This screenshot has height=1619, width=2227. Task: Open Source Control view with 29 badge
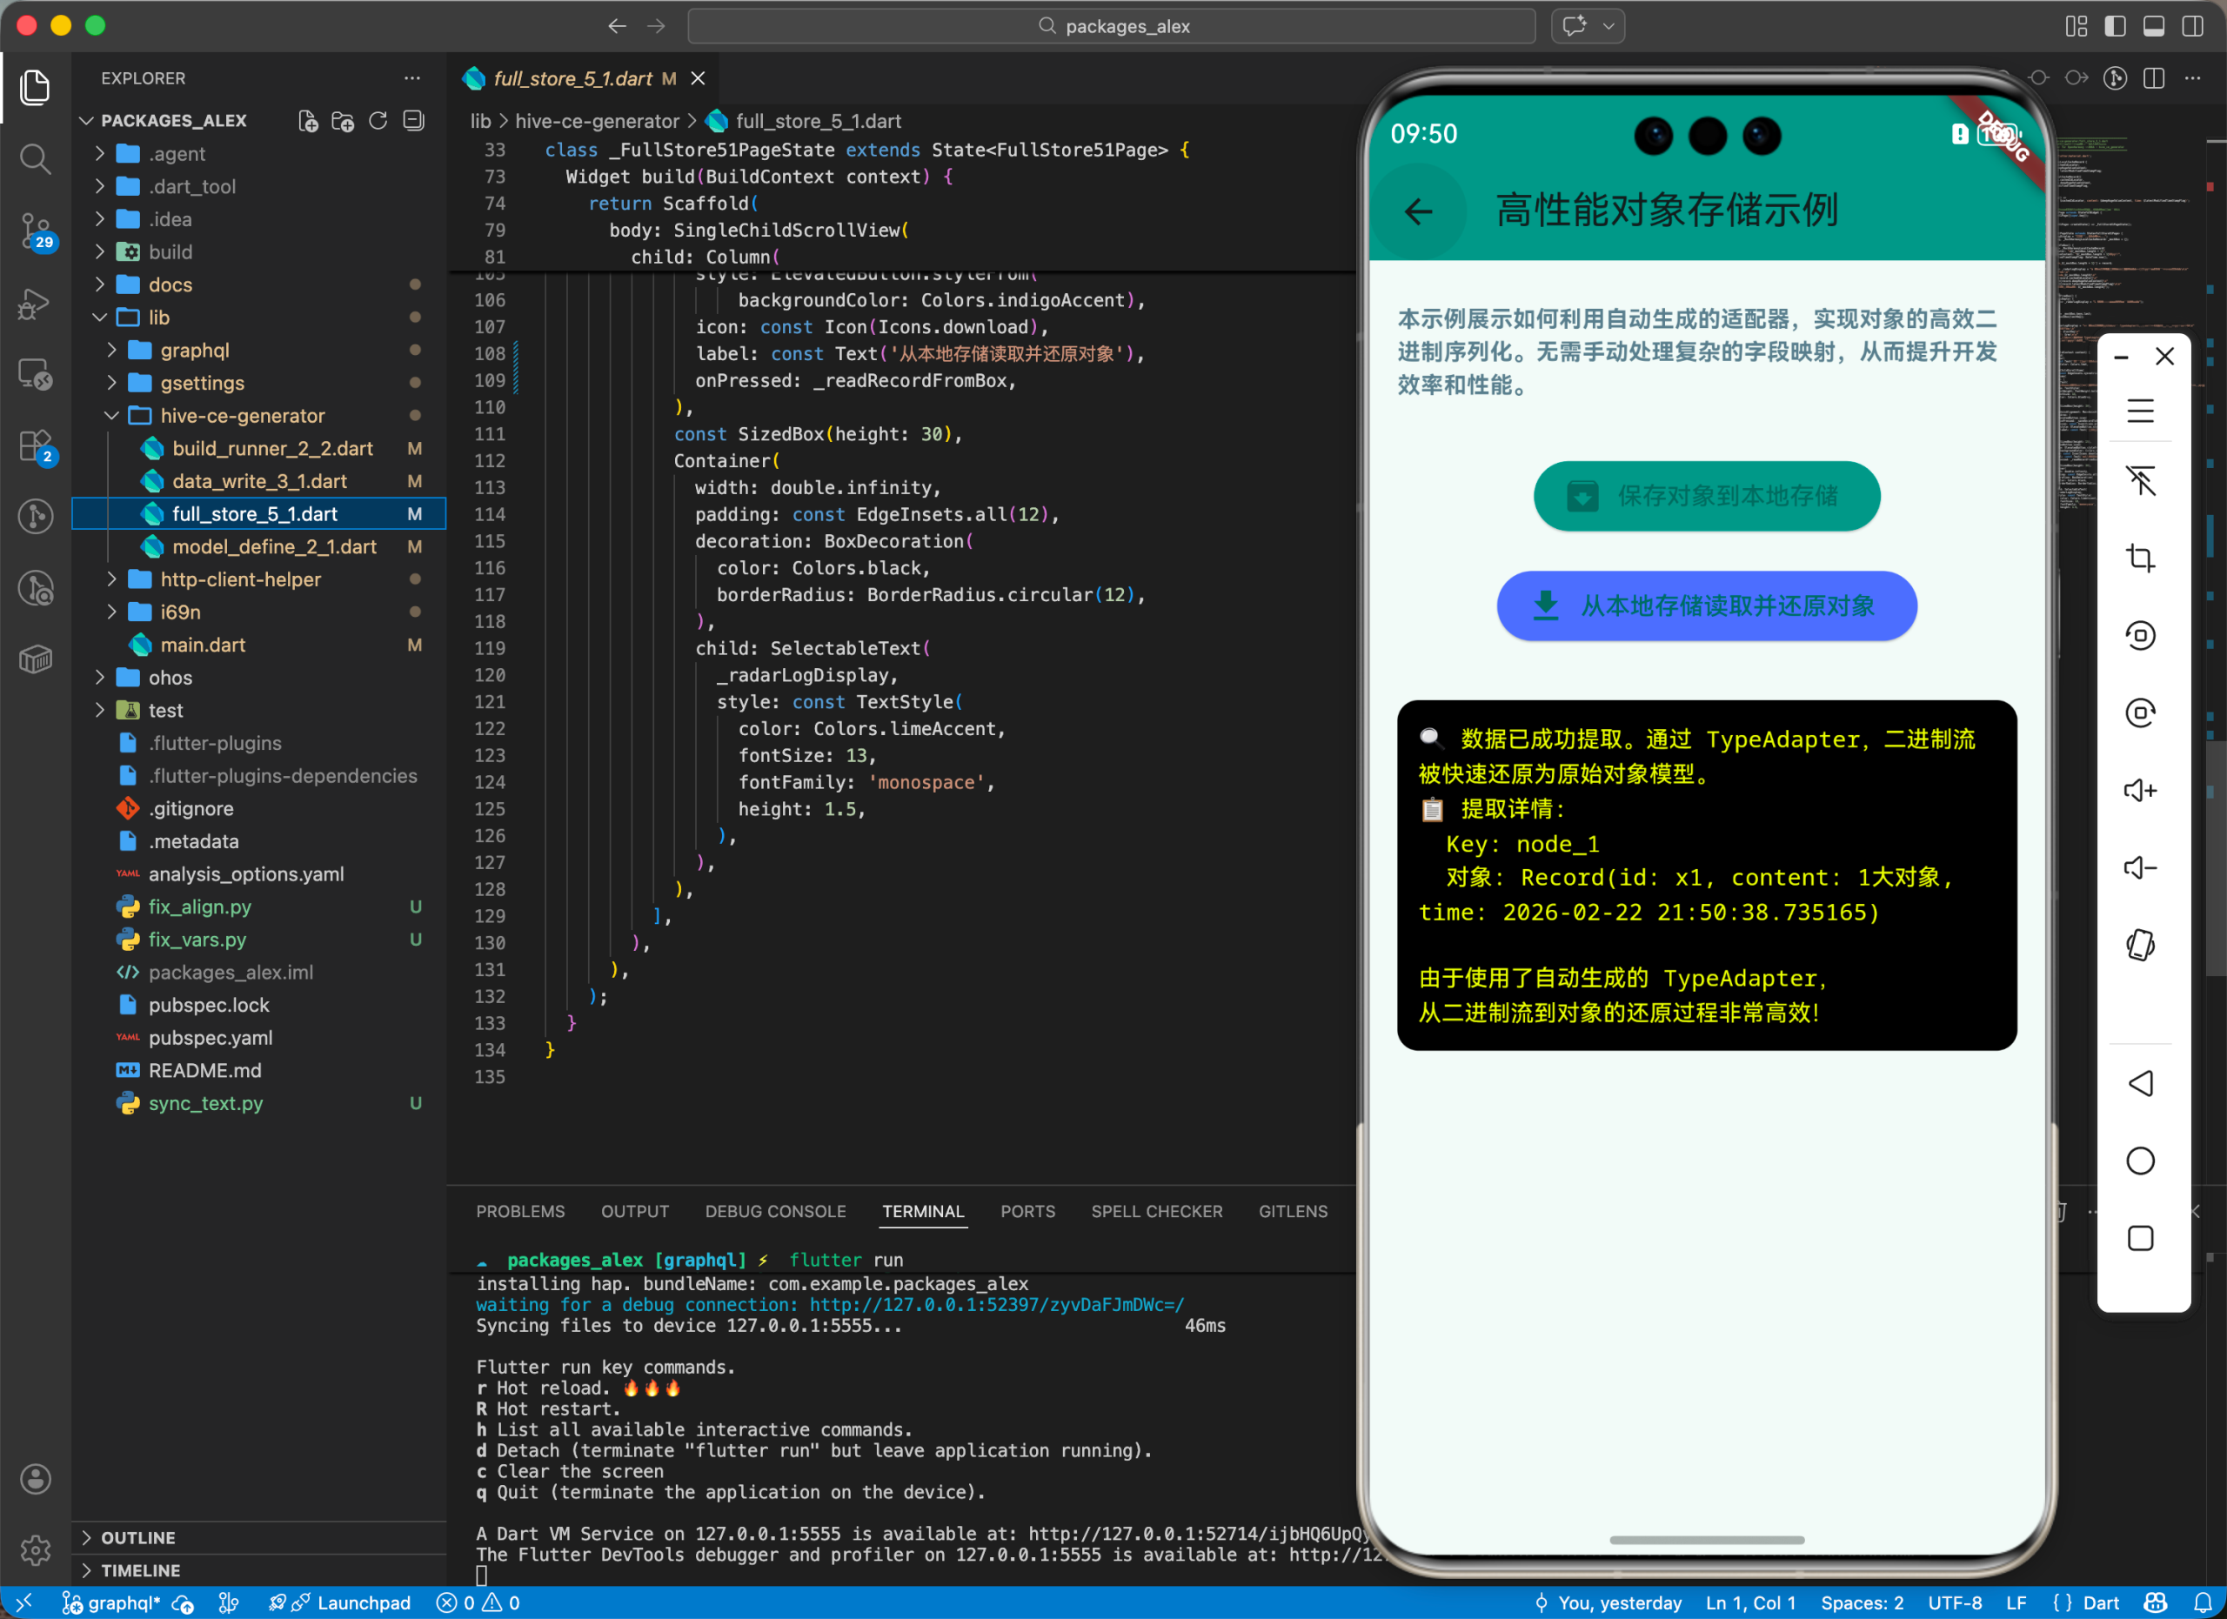click(36, 231)
